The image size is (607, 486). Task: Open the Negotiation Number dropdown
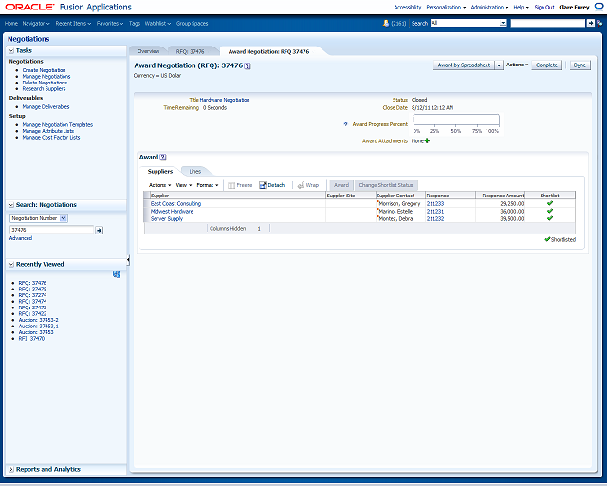pos(64,218)
